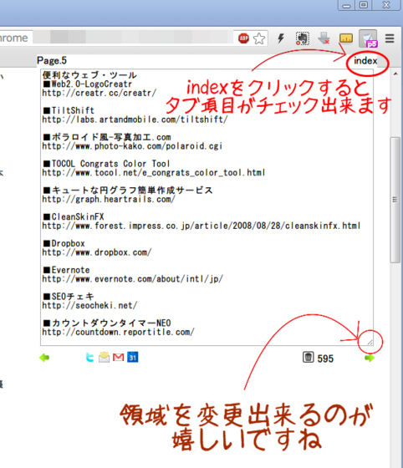Click the line '■Evernote'
The height and width of the screenshot is (468, 403).
coord(66,270)
